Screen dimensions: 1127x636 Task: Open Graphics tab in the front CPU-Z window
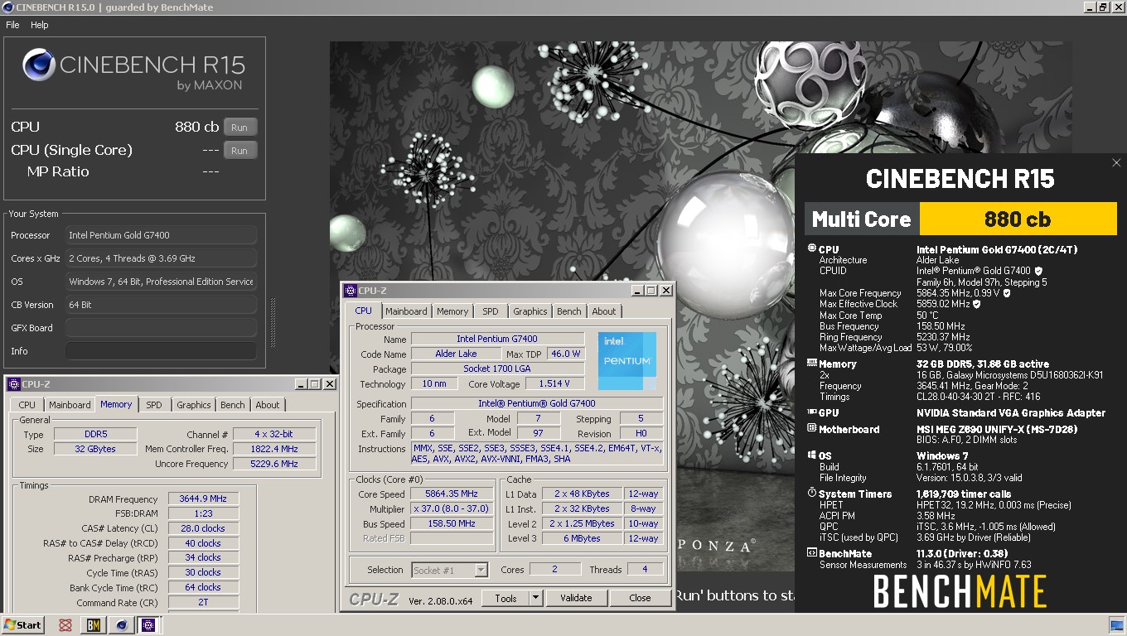(530, 311)
